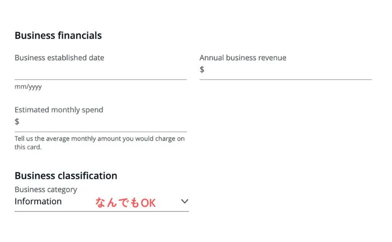Image resolution: width=392 pixels, height=242 pixels.
Task: Click the 'Business established date' label
Action: 59,58
